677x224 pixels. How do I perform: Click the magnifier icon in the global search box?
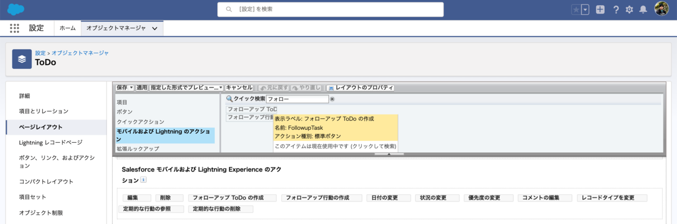click(228, 10)
